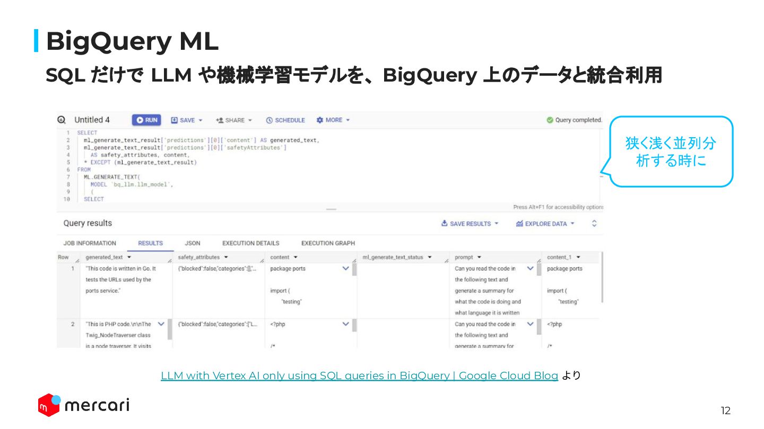The height and width of the screenshot is (429, 764).
Task: Open ml_generate_text_status column menu arrow
Action: 430,257
